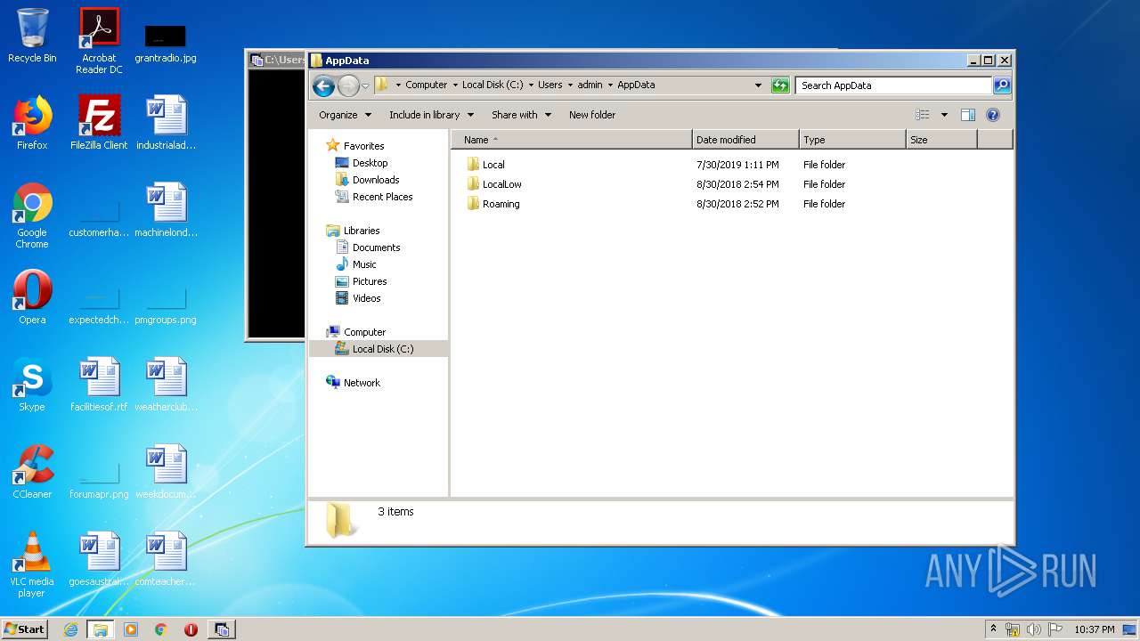
Task: Open the recent pages dropdown arrow
Action: tap(365, 86)
